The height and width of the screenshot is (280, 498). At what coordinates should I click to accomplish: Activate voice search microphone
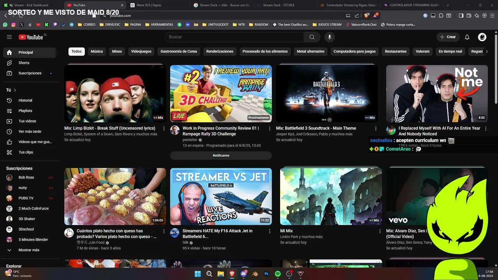[x=330, y=37]
